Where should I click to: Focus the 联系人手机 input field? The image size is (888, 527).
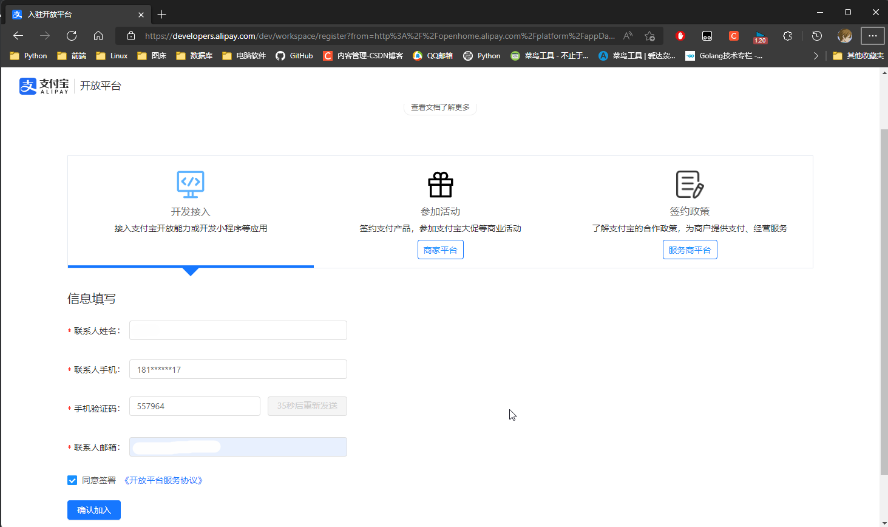tap(238, 369)
